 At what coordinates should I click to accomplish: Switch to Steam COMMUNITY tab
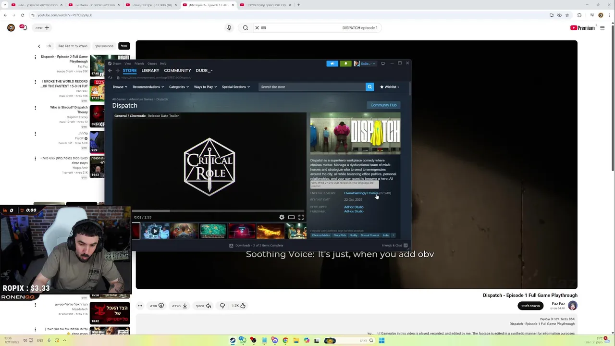click(177, 71)
